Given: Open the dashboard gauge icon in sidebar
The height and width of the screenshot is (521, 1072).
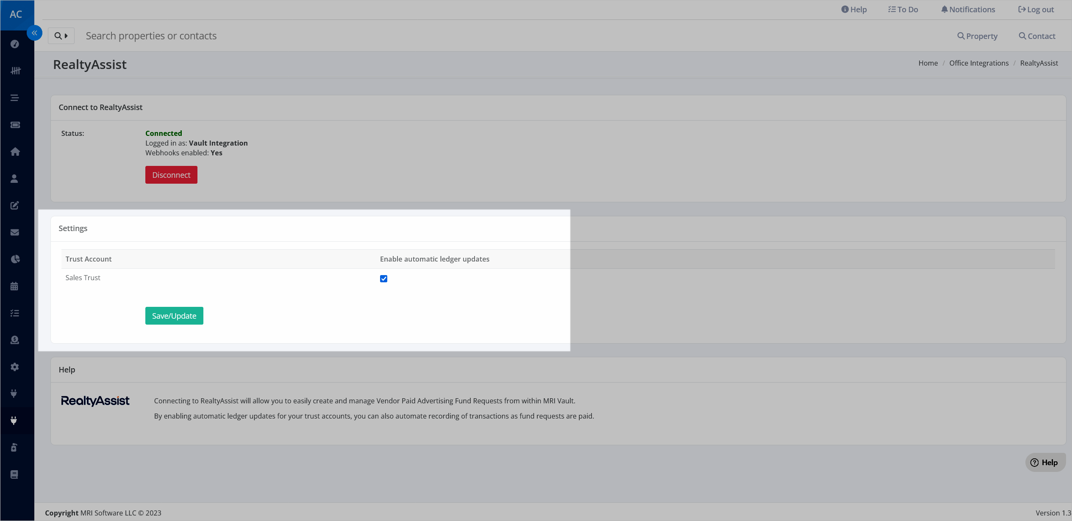Looking at the screenshot, I should 15,44.
